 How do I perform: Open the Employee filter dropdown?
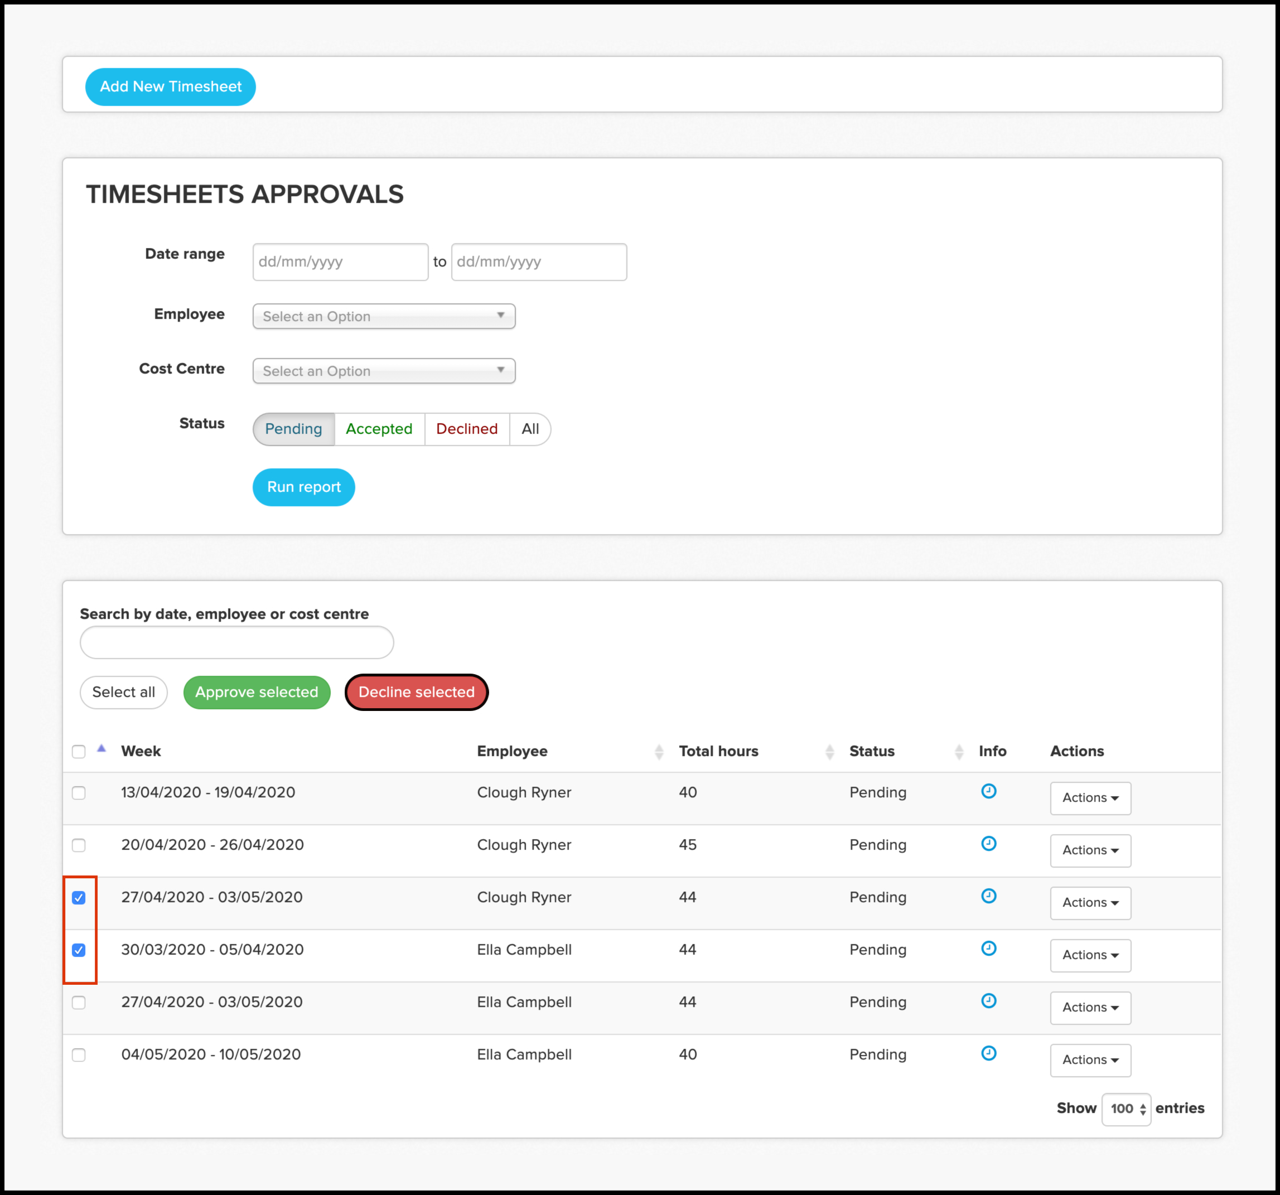(384, 316)
